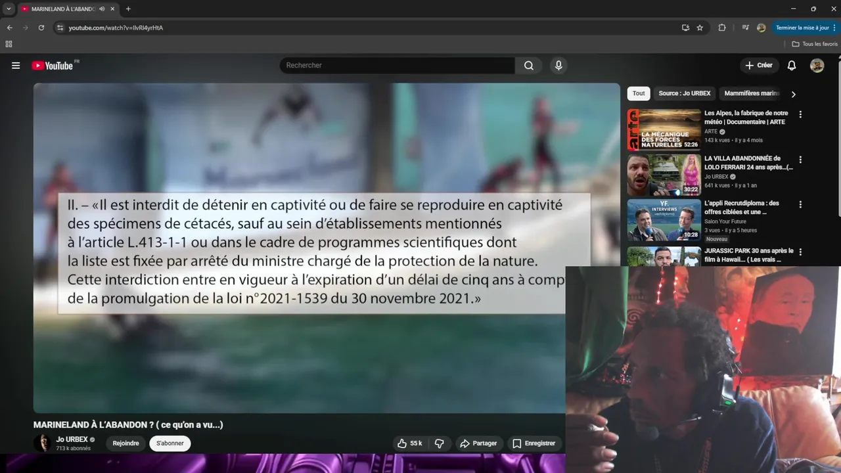This screenshot has height=473, width=841.
Task: Focus the Rechercher search field
Action: tap(398, 66)
